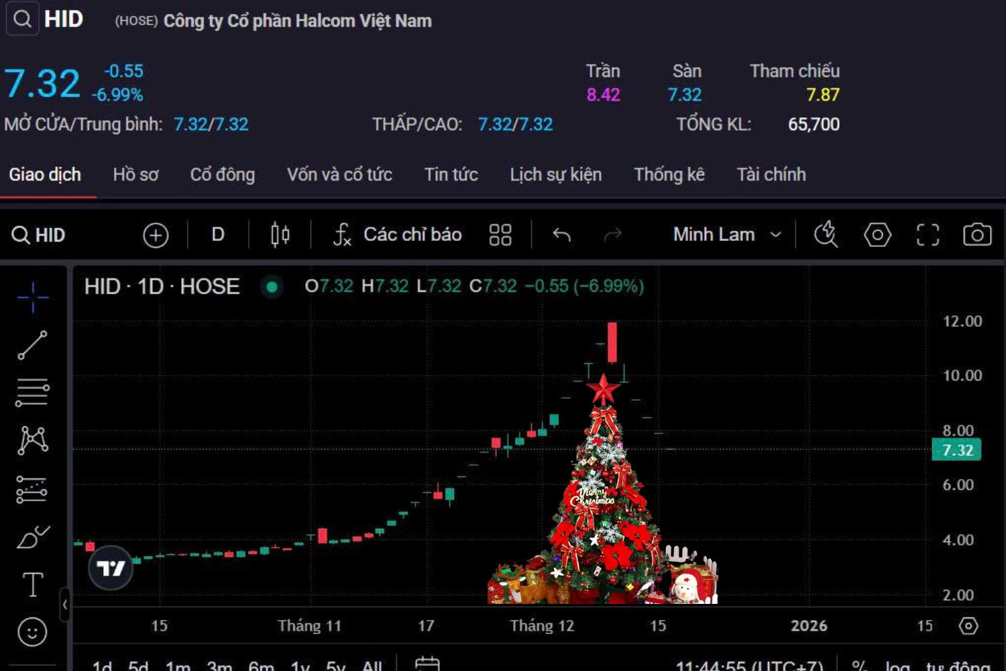Toggle log scale on price axis
The width and height of the screenshot is (1006, 671).
coord(897,666)
